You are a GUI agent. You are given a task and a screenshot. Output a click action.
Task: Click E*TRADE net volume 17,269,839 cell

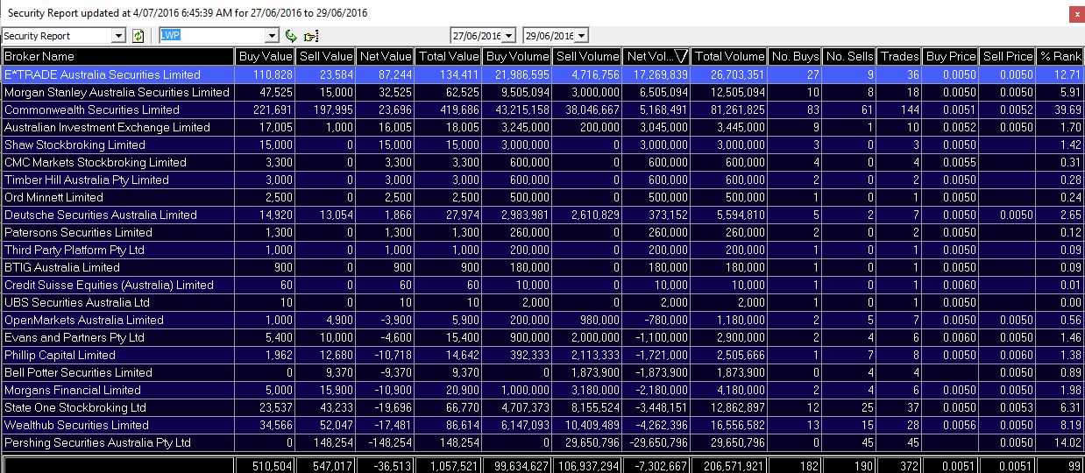coord(656,74)
